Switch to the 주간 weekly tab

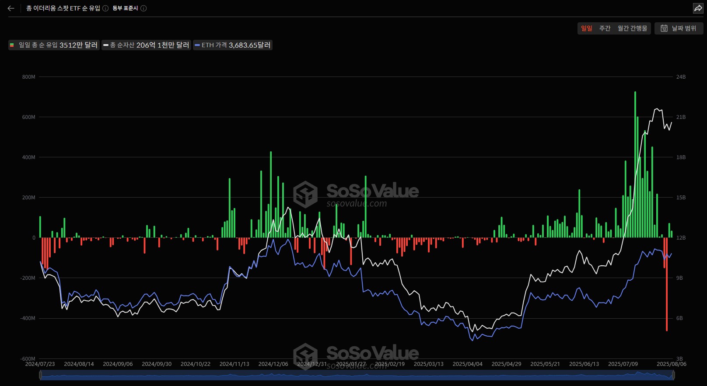coord(605,28)
